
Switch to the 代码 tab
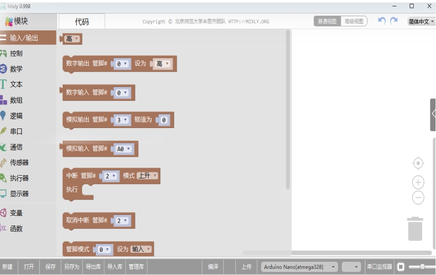pos(82,21)
